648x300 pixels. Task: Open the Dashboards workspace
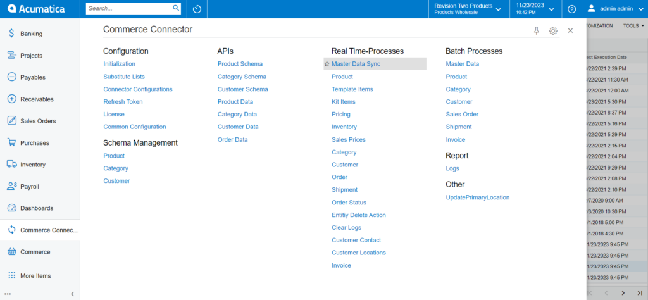click(x=37, y=208)
